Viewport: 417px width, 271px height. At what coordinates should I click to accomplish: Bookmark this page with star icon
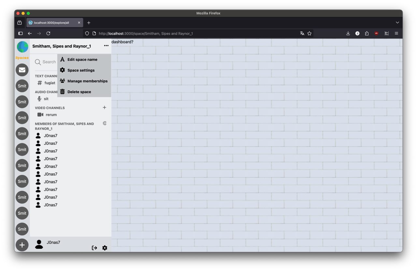click(309, 33)
